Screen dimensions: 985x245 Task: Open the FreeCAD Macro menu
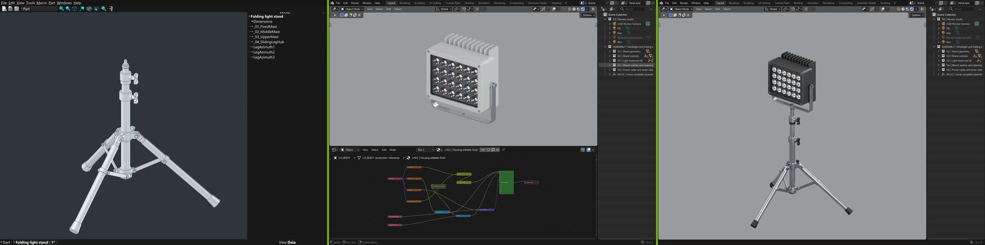click(x=42, y=3)
